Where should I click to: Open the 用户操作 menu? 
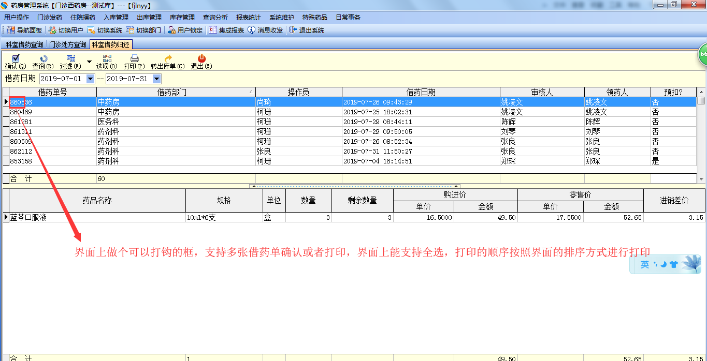17,17
